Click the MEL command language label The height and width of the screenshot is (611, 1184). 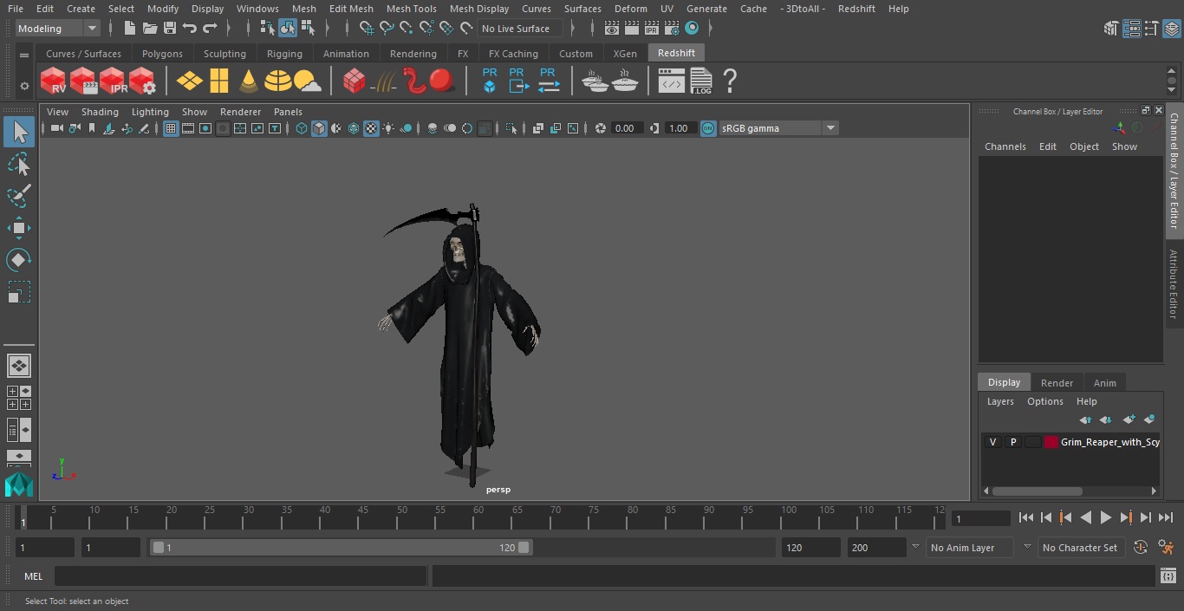(x=34, y=576)
